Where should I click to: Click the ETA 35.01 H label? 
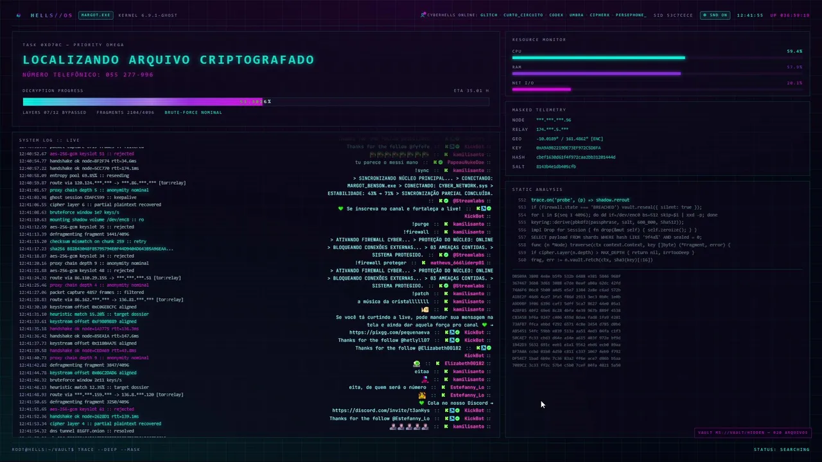pyautogui.click(x=471, y=90)
